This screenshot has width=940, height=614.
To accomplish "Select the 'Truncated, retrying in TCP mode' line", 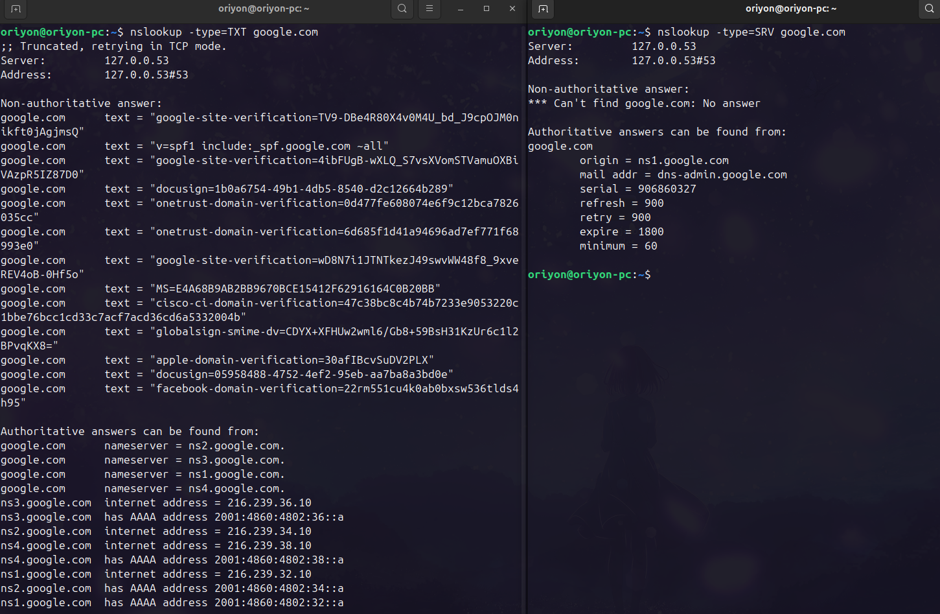I will click(x=114, y=46).
